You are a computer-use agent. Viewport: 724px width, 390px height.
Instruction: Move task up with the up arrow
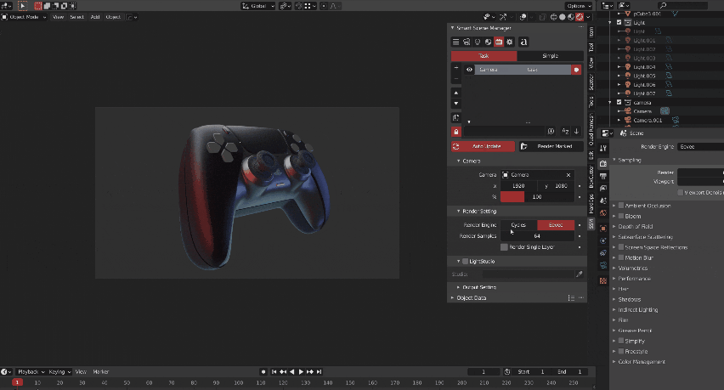tap(456, 93)
